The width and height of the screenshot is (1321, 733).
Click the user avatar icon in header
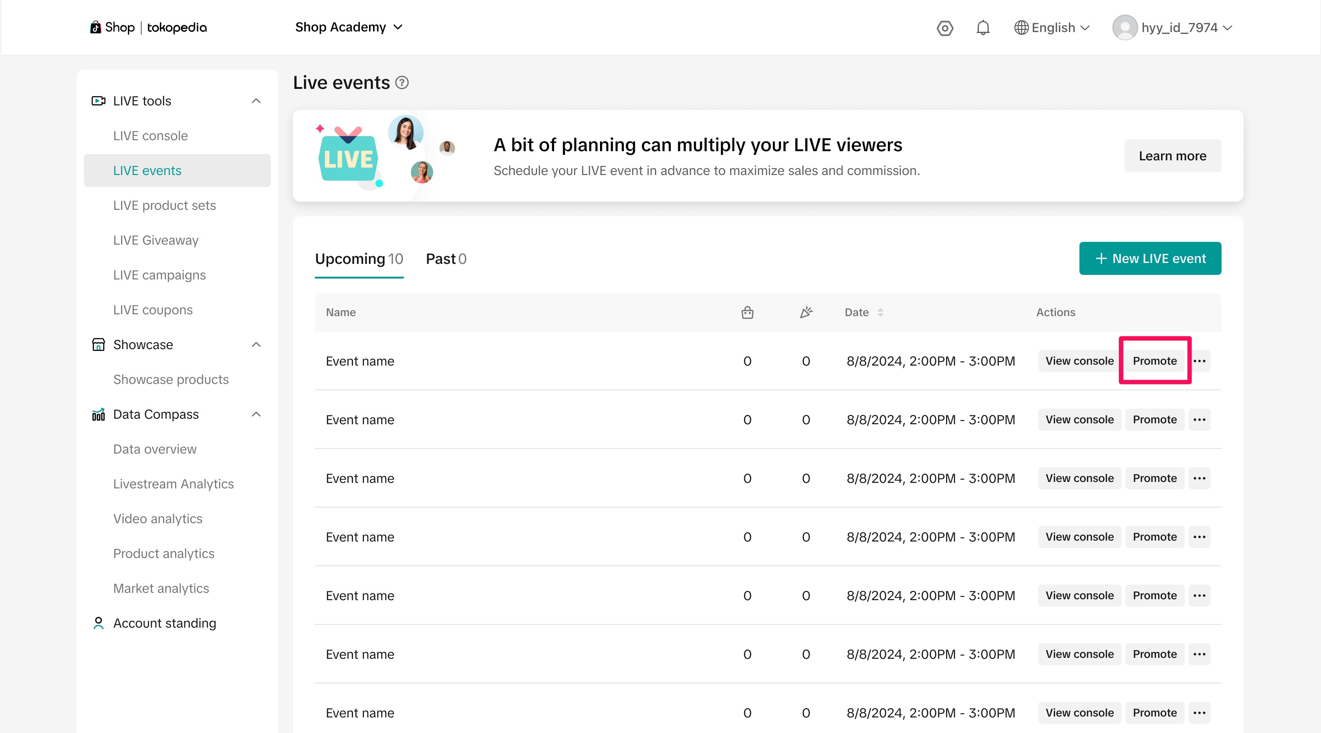[x=1125, y=27]
